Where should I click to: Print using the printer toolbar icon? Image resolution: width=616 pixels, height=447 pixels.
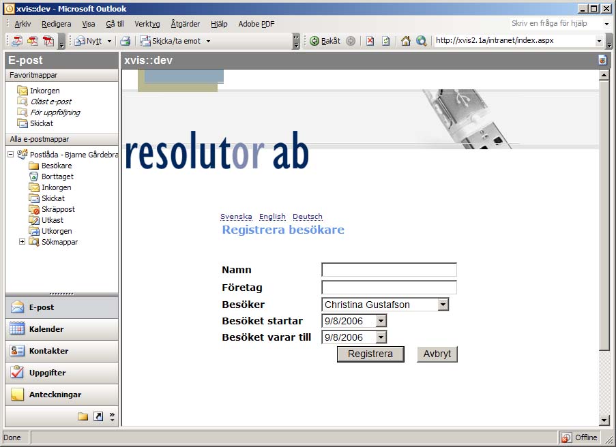[126, 41]
